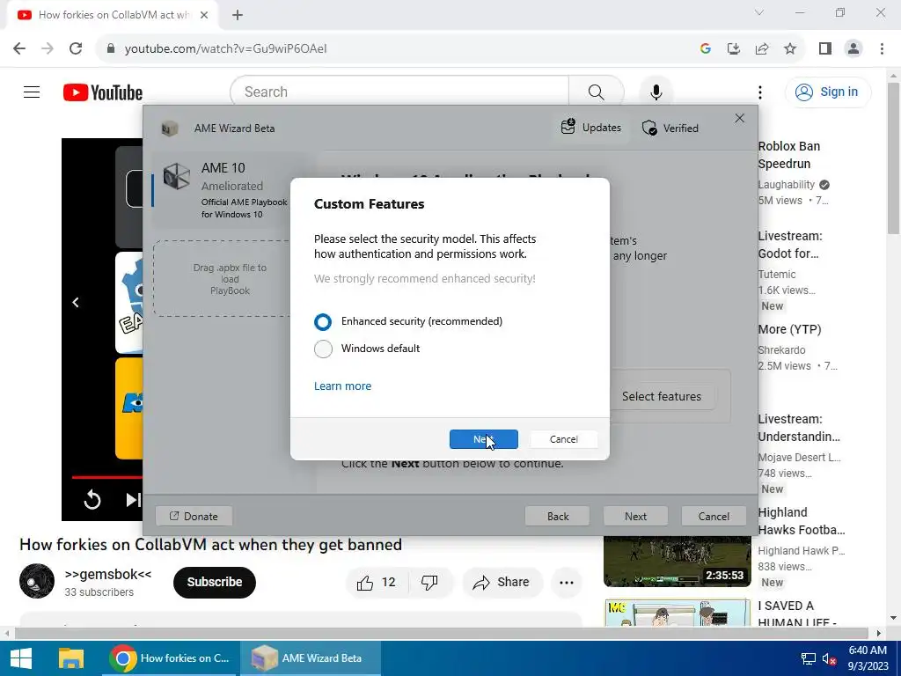Click the Share button under video
Image resolution: width=901 pixels, height=676 pixels.
coord(501,583)
